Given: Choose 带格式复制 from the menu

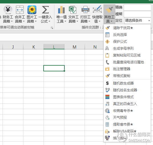Looking at the screenshot, I should tap(127, 76).
